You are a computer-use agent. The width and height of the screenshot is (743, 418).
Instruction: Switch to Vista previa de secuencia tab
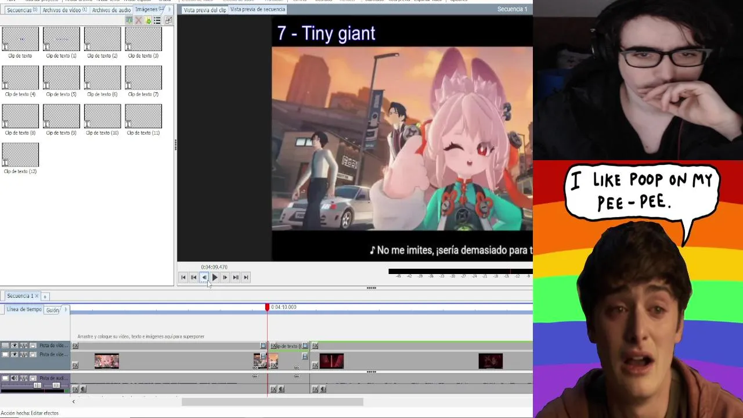[x=258, y=9]
